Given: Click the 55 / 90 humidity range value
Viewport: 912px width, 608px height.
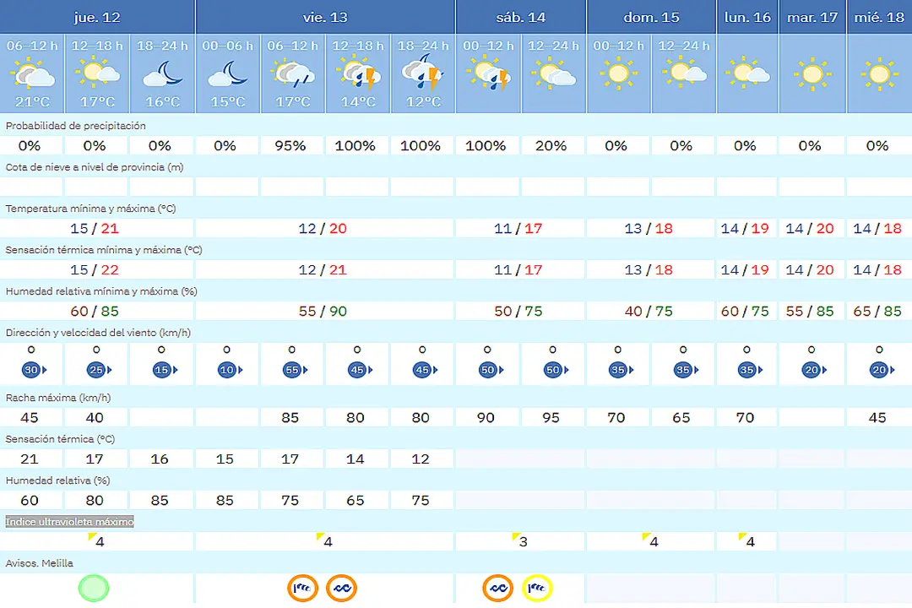Looking at the screenshot, I should click(x=323, y=311).
